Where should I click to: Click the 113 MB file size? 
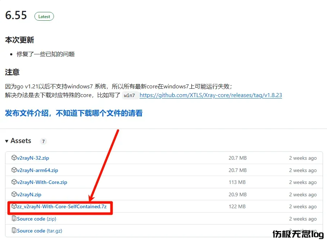[237, 182]
